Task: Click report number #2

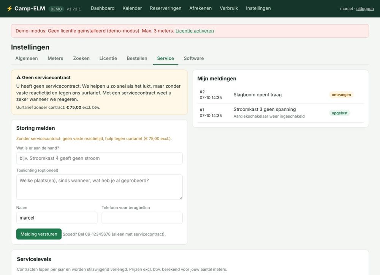Action: coord(202,92)
